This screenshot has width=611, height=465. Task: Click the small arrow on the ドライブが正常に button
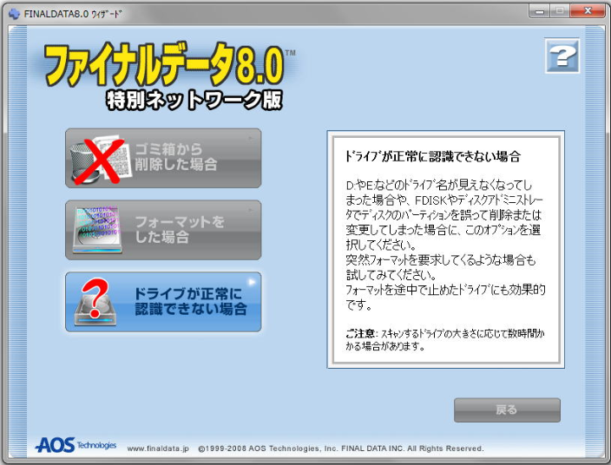252,282
